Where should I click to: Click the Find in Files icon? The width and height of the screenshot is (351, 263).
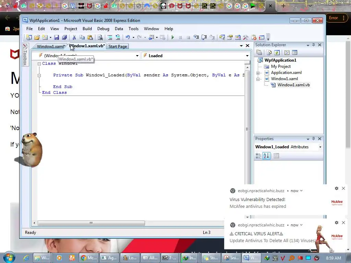tap(100, 37)
